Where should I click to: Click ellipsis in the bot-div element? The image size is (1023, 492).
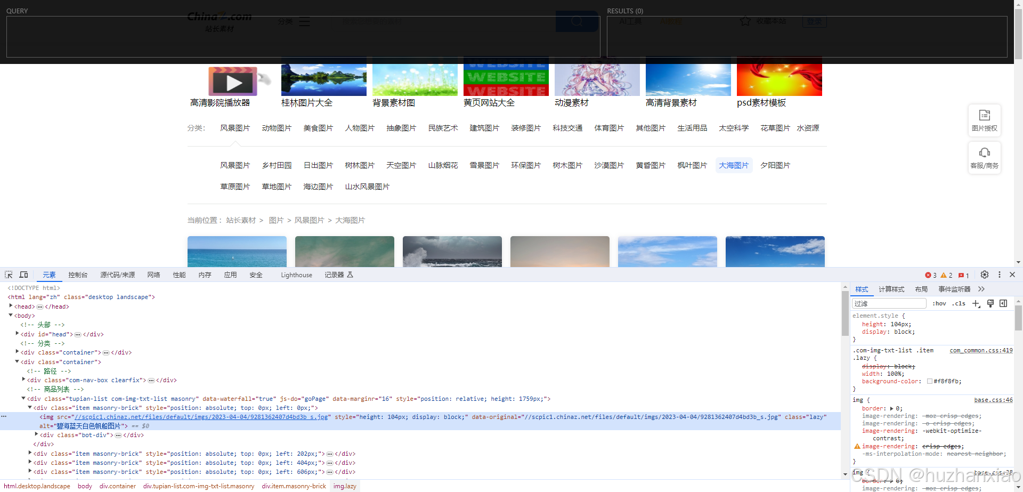click(x=118, y=435)
